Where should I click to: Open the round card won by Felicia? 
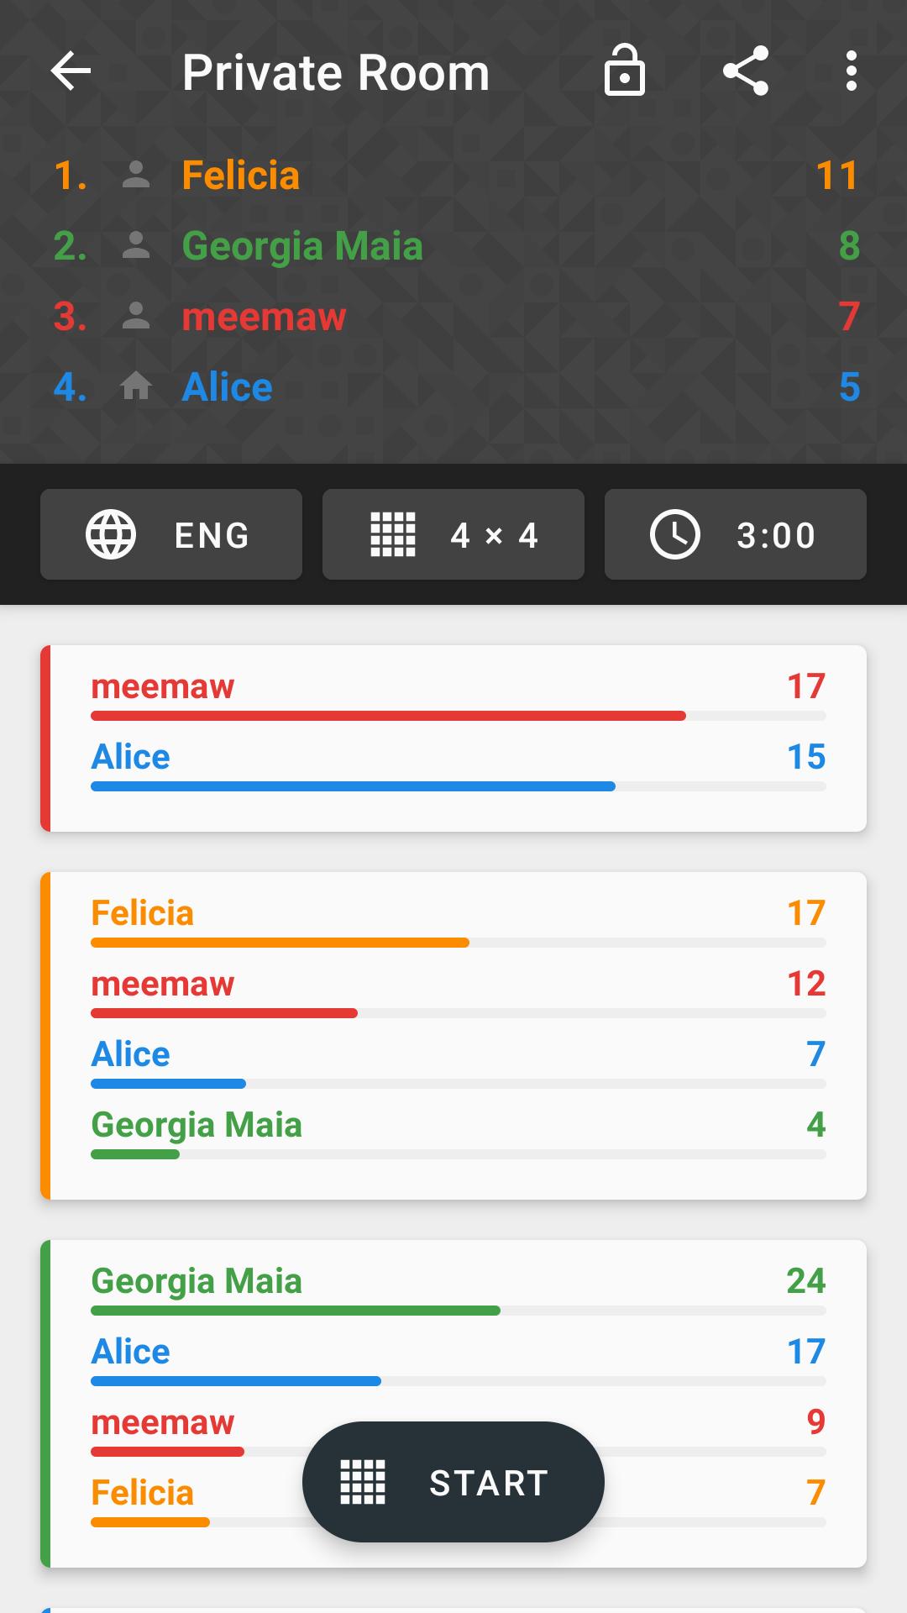pyautogui.click(x=453, y=1035)
